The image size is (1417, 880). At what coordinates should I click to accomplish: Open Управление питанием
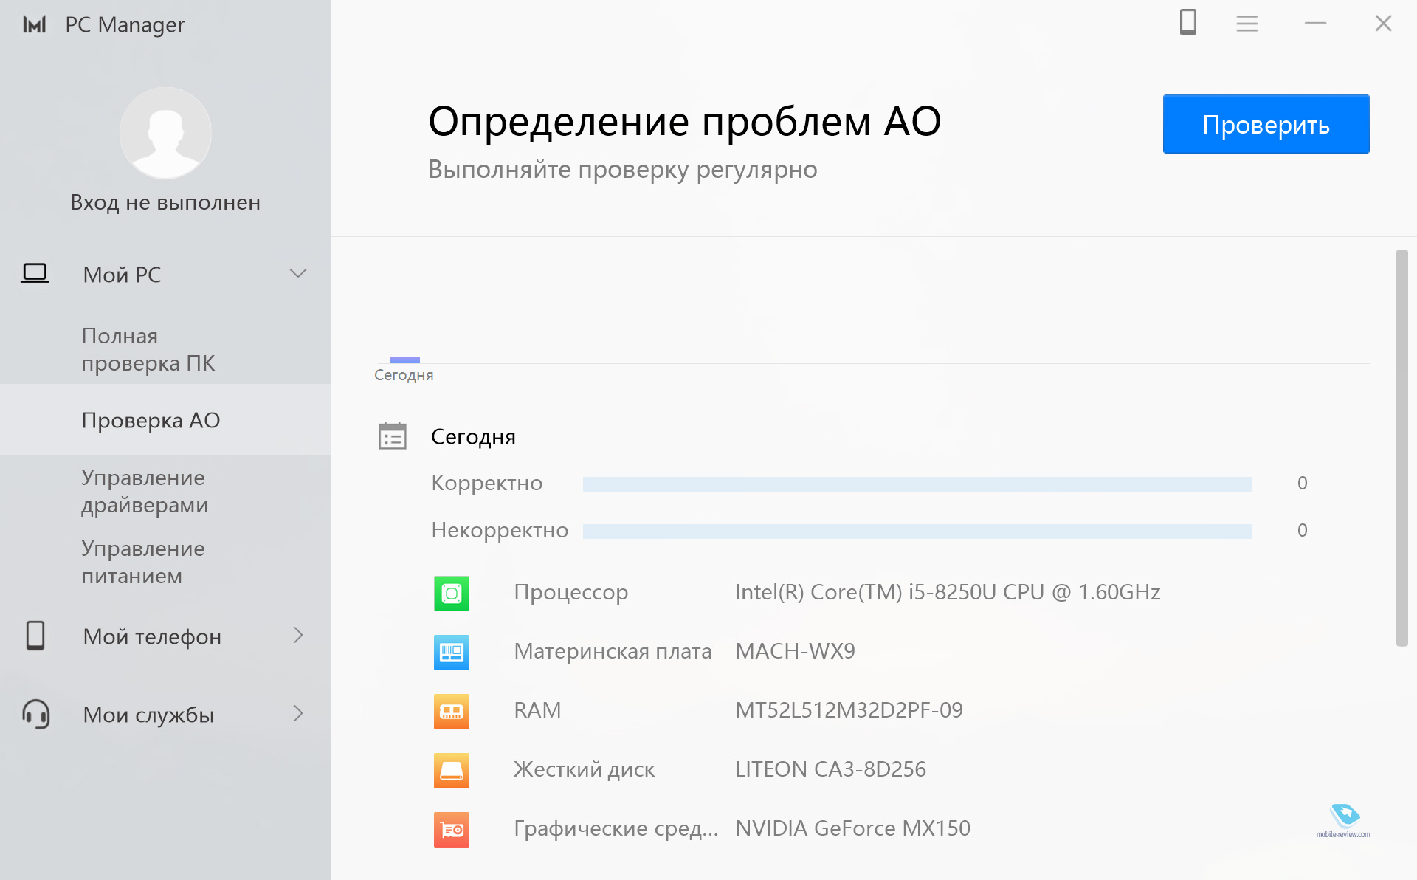(x=143, y=562)
